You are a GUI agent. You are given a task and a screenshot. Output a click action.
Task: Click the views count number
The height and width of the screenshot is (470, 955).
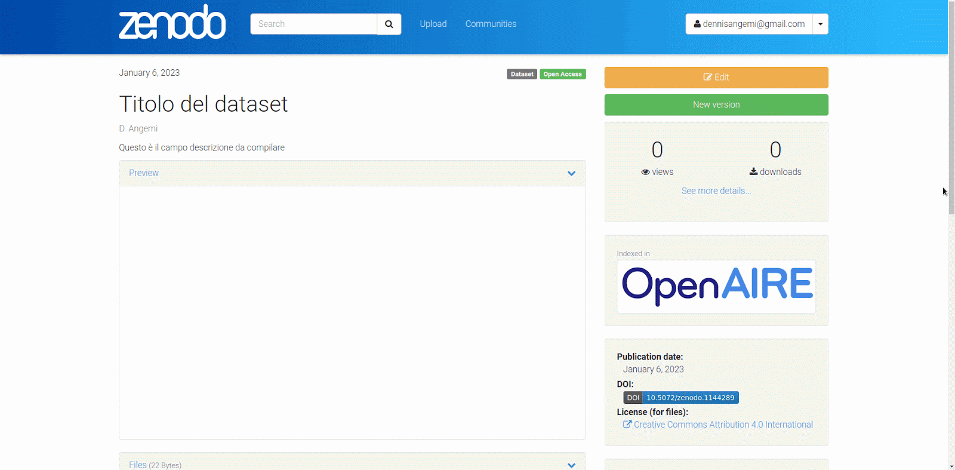point(657,149)
